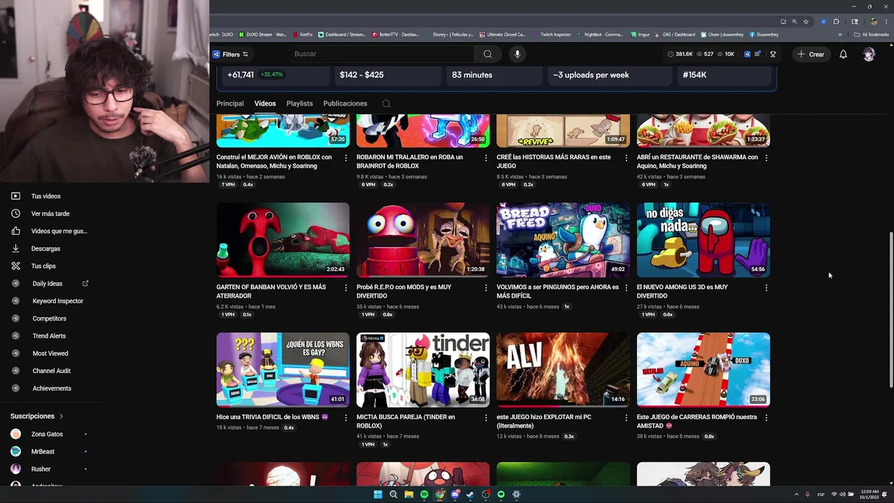Open options for JUEGO DE CARRERAS video
The height and width of the screenshot is (503, 894).
click(766, 417)
